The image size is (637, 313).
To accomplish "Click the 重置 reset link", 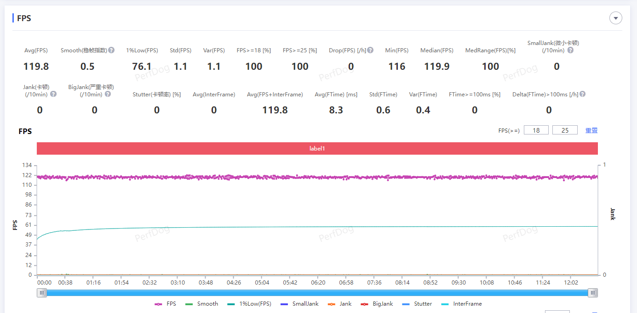I will coord(591,130).
